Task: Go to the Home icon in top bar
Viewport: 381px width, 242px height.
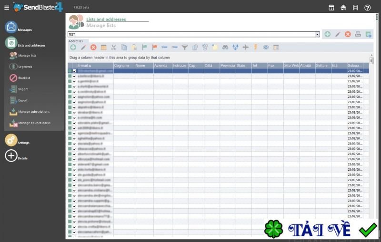Action: (x=343, y=8)
